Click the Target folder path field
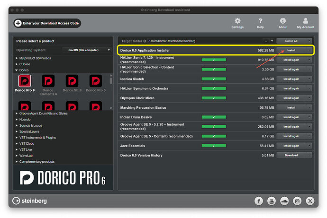Viewport: 327px width, 218px height. coord(205,41)
